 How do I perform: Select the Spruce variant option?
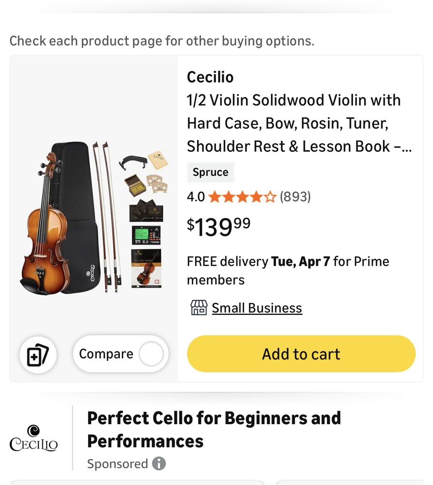pos(211,172)
